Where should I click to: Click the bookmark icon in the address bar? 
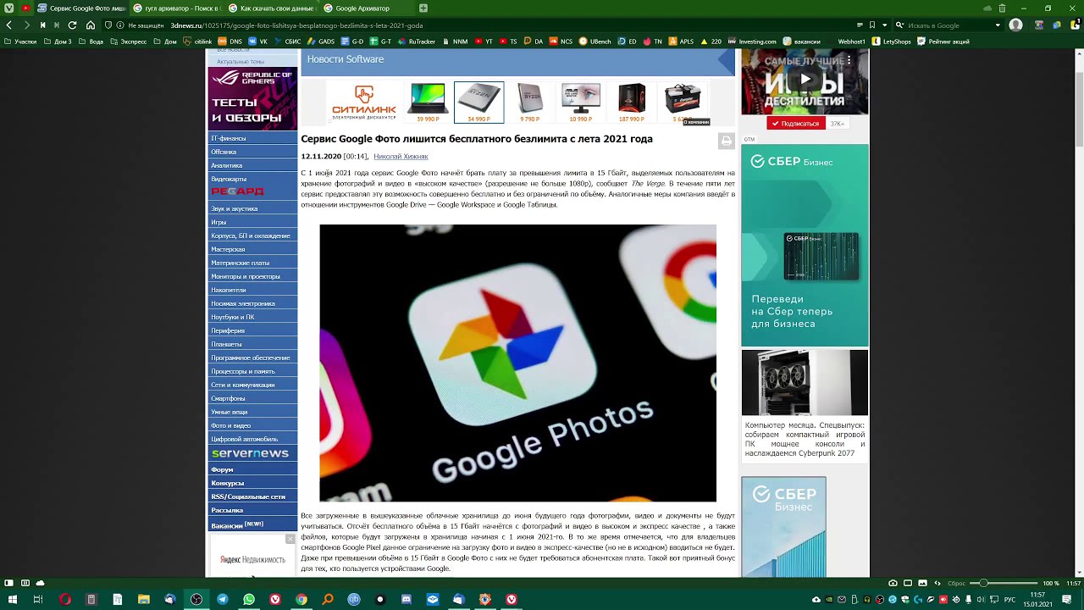(872, 25)
